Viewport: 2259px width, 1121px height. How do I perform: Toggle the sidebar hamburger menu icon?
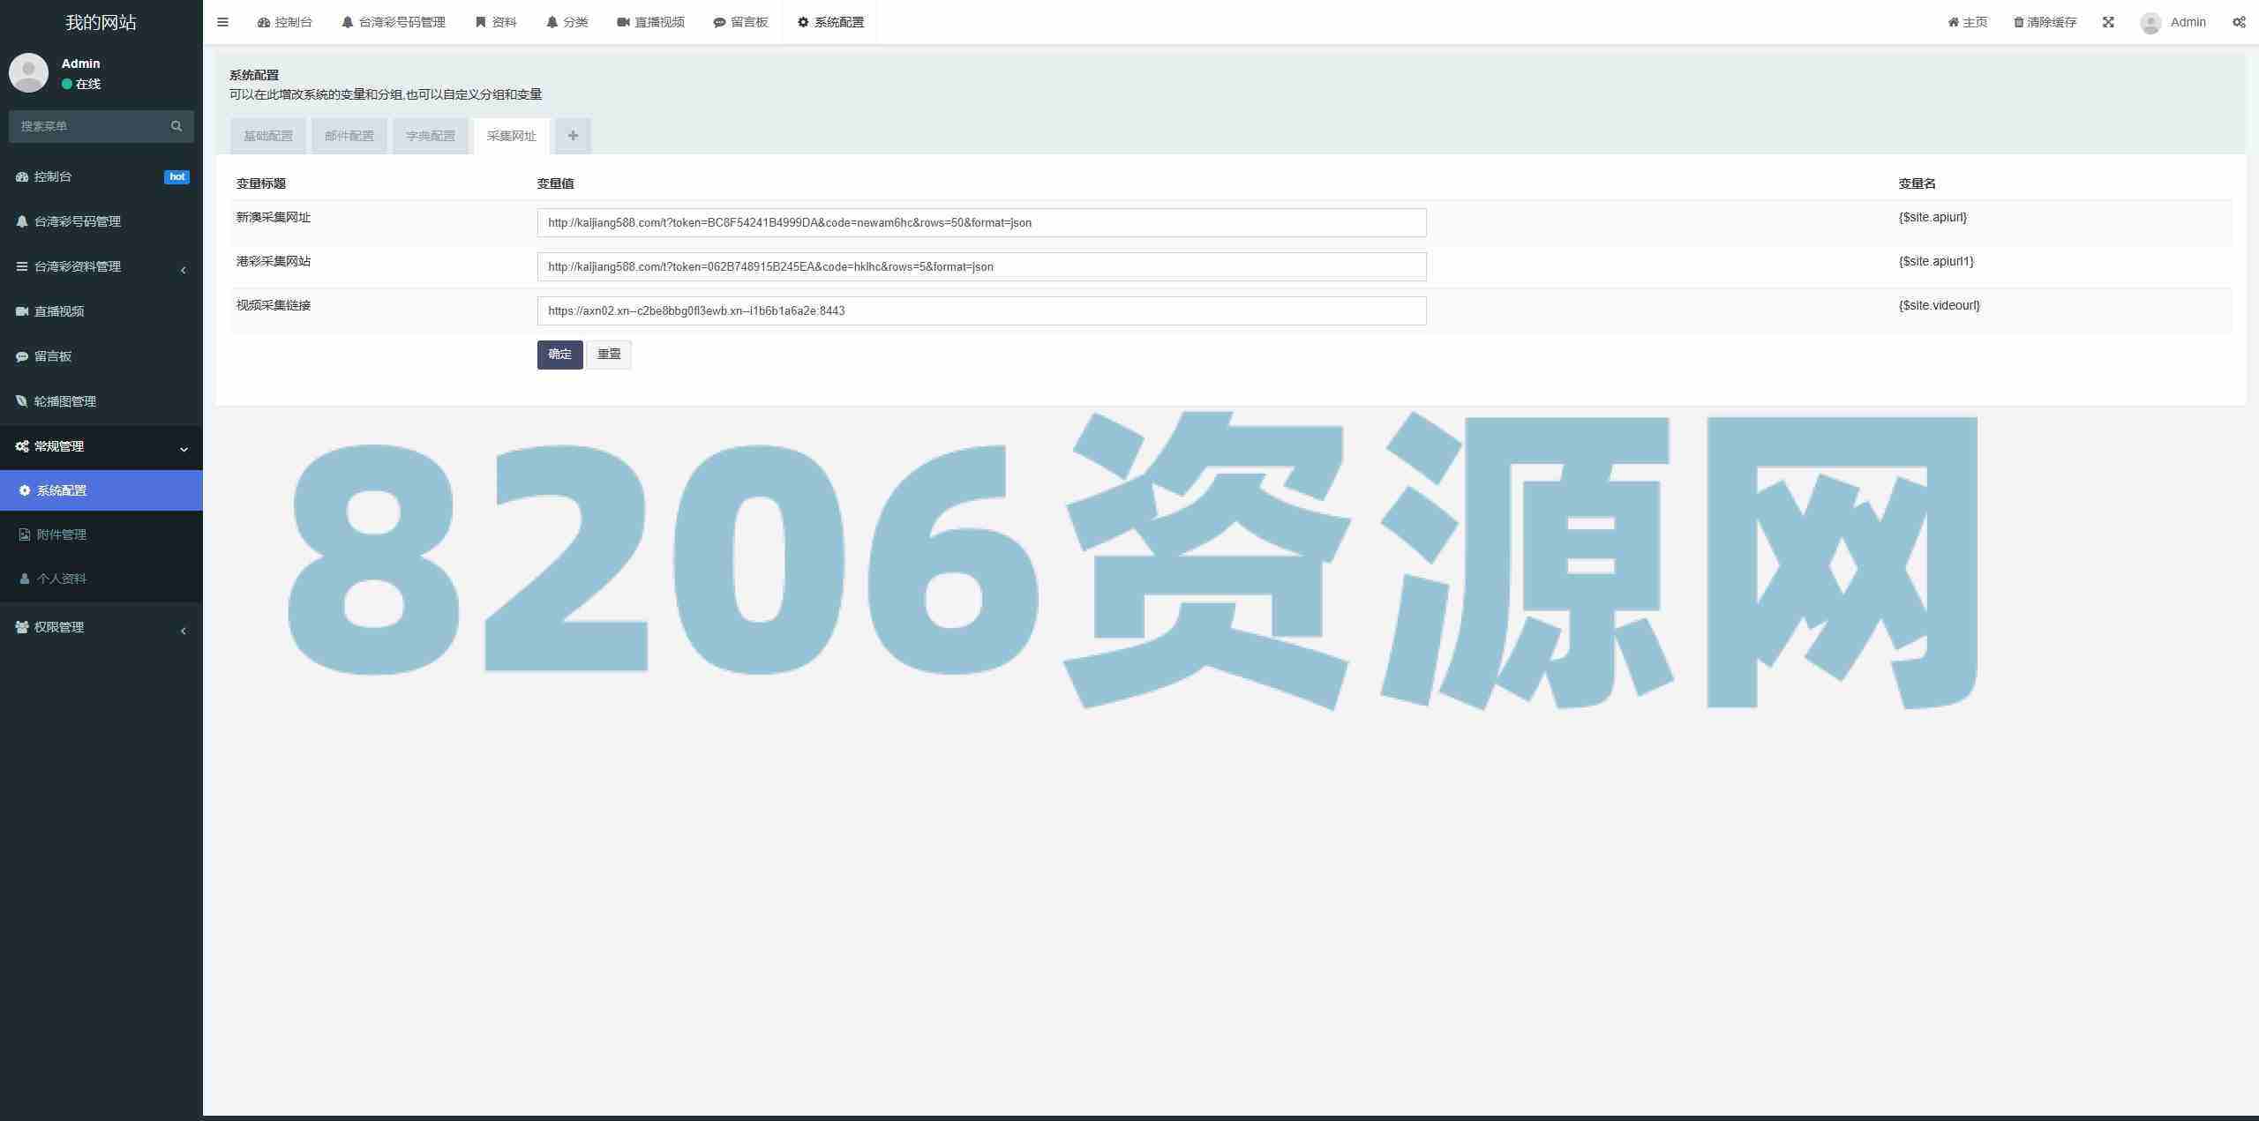(222, 22)
